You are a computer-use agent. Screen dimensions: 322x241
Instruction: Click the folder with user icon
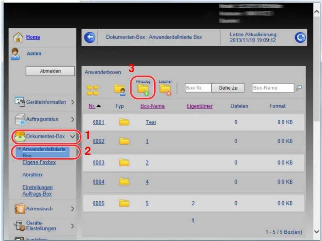120,90
